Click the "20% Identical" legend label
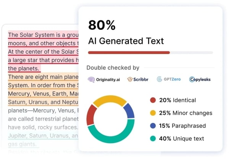Image resolution: width=229 pixels, height=160 pixels. [178, 100]
